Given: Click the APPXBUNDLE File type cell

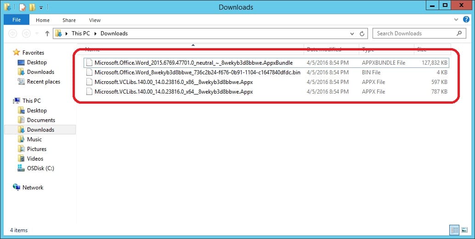Looking at the screenshot, I should pos(383,63).
